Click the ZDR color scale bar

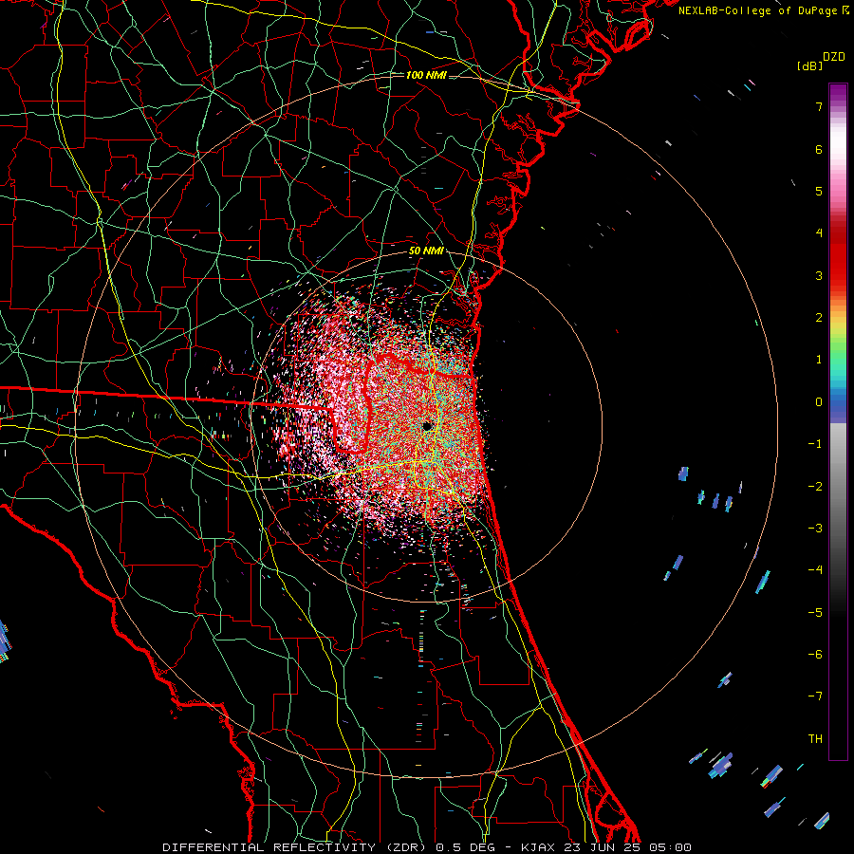coord(838,421)
